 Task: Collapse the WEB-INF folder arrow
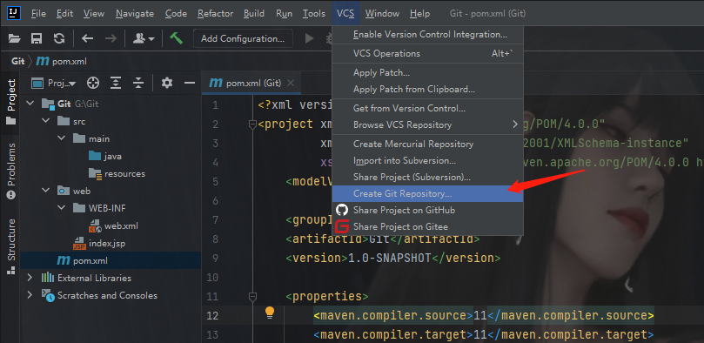coord(61,208)
